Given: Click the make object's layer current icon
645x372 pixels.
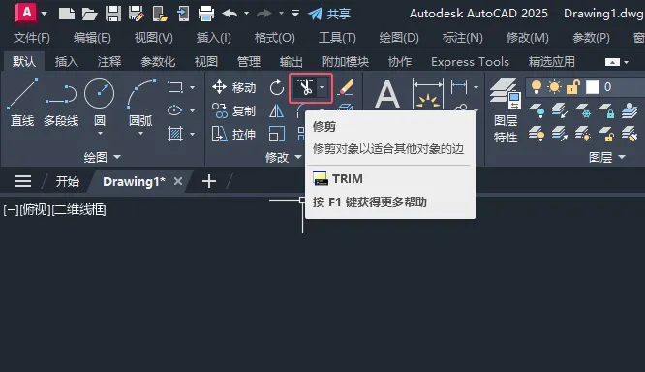Looking at the screenshot, I should 630,110.
